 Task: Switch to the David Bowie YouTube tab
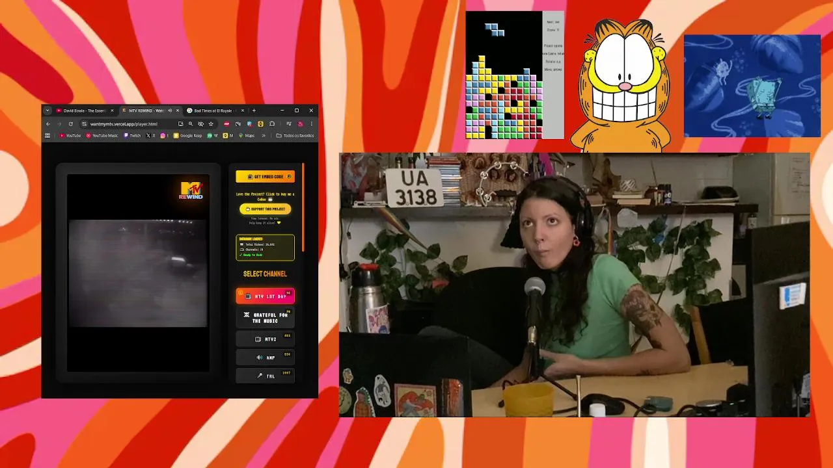point(84,110)
